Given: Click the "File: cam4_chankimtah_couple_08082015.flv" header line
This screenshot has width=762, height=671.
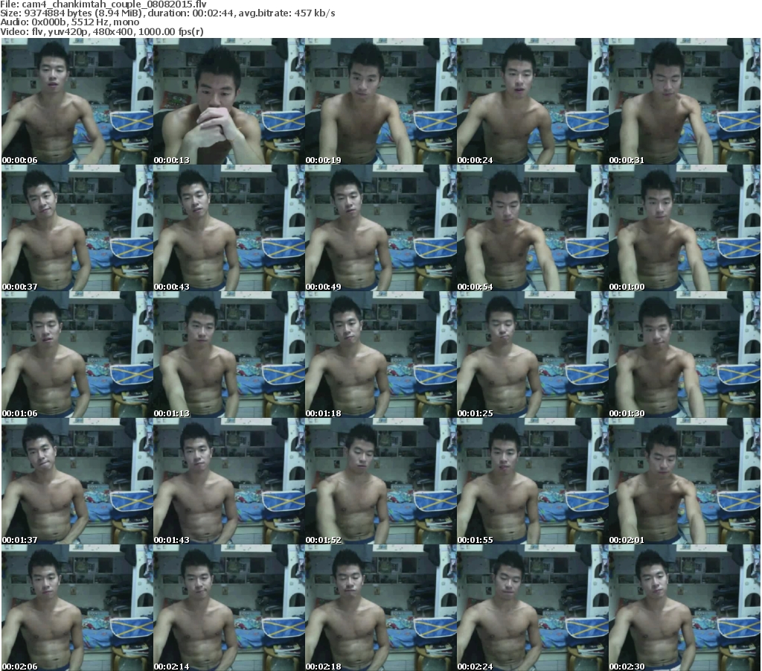Looking at the screenshot, I should (x=103, y=4).
